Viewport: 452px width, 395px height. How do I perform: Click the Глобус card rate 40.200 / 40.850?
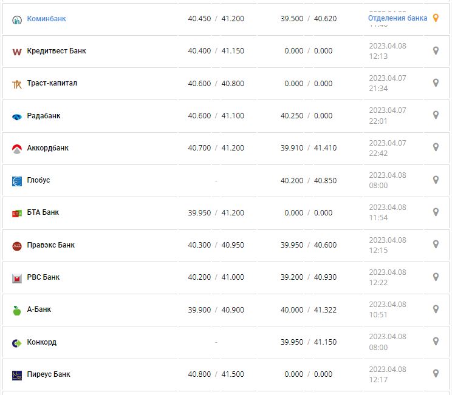tap(308, 180)
